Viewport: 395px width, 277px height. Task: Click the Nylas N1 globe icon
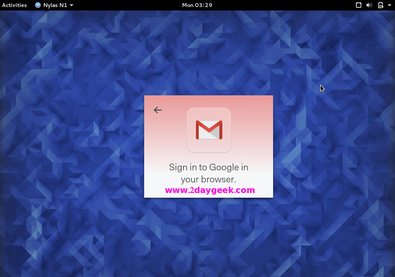coord(38,5)
